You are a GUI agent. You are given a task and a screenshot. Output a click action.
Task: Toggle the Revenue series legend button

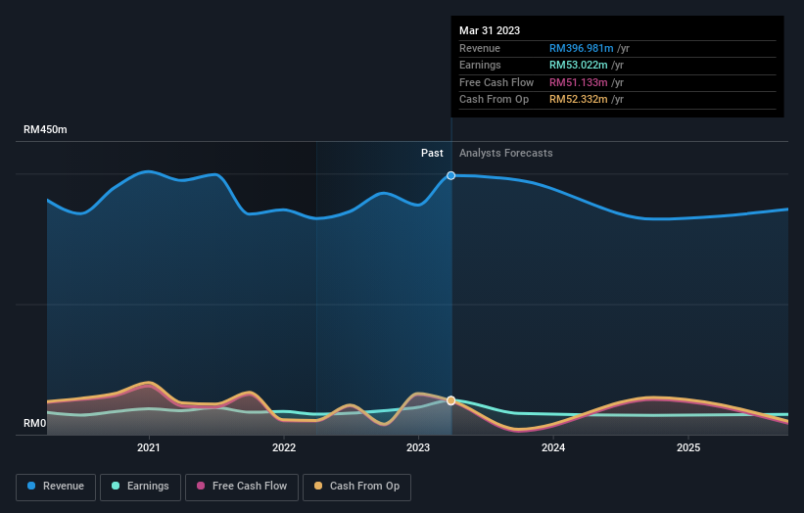(56, 487)
